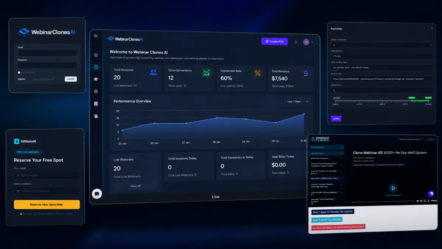Open the Last 7 Days dropdown
Image resolution: width=442 pixels, height=249 pixels.
(298, 101)
